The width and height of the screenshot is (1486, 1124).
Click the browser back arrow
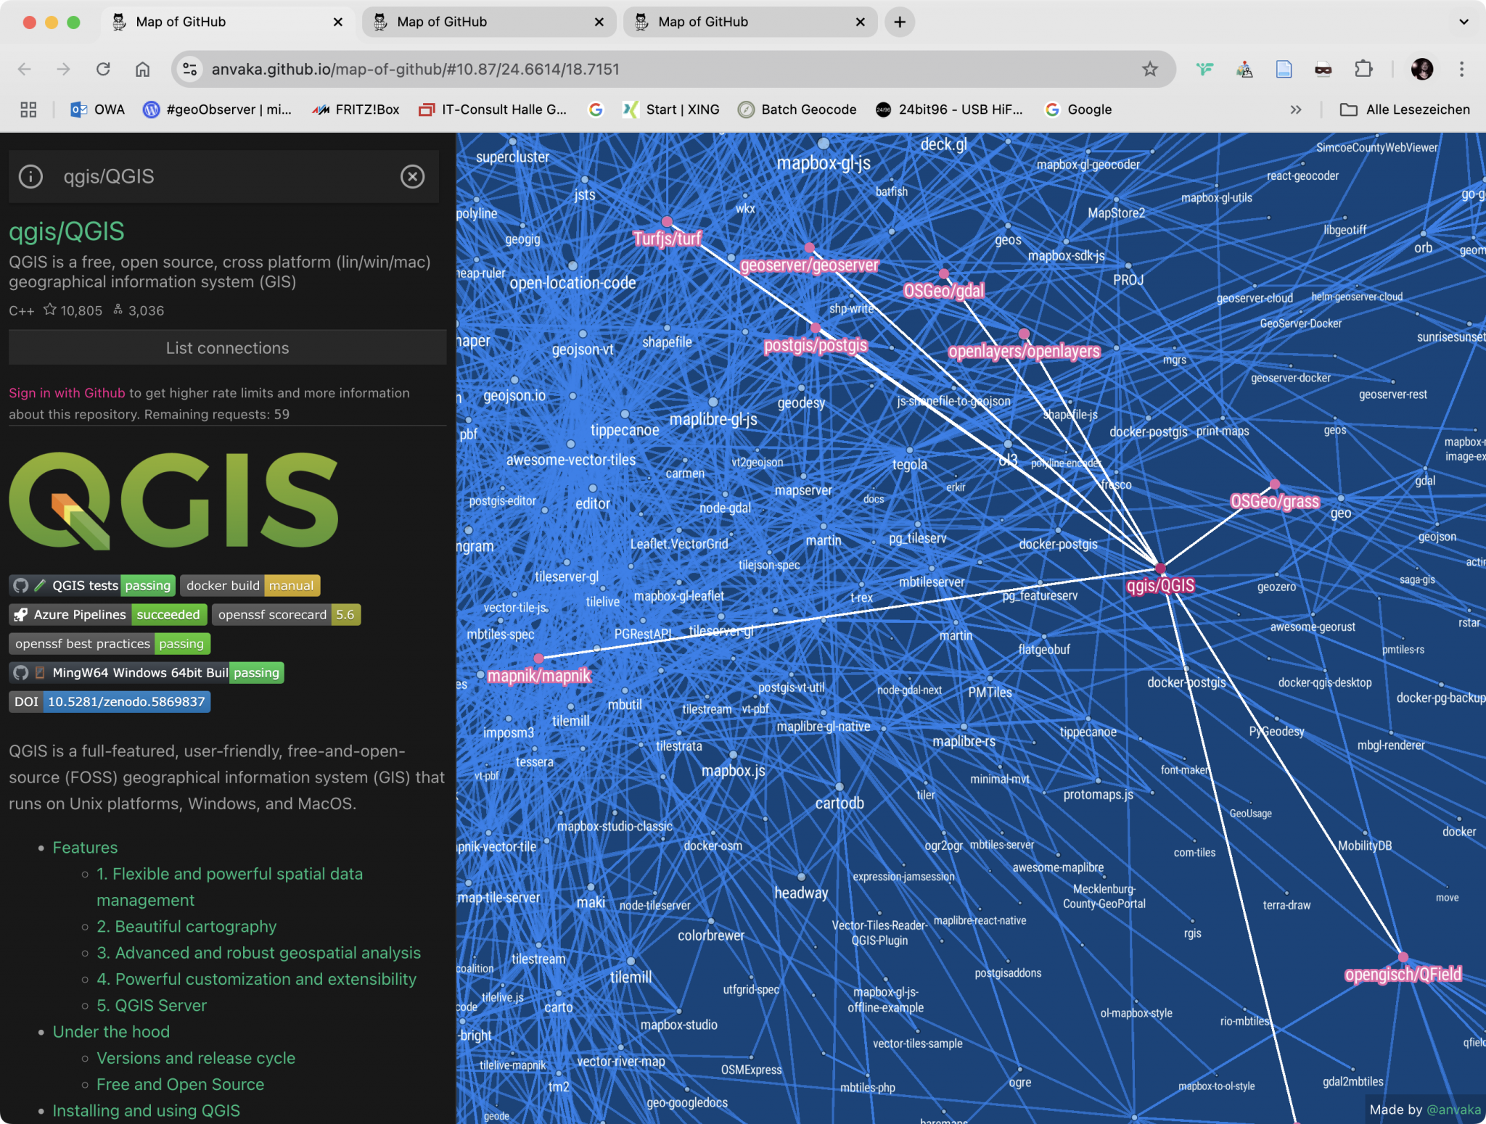(25, 69)
